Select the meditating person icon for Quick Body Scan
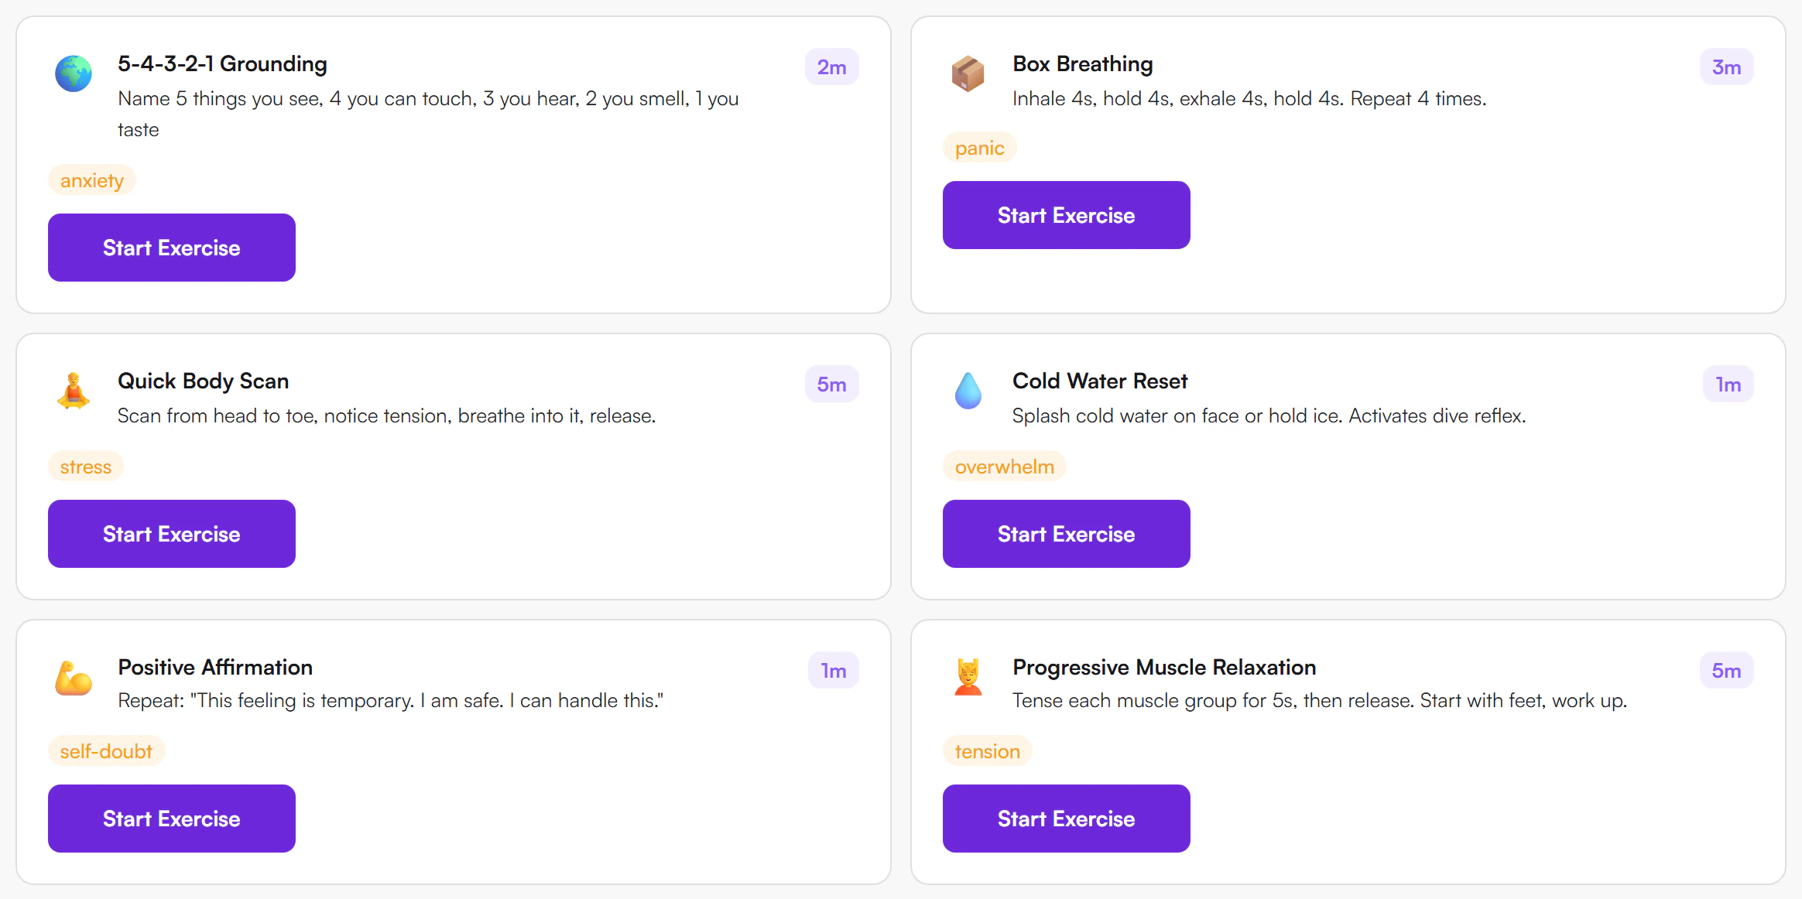The image size is (1802, 899). tap(74, 391)
